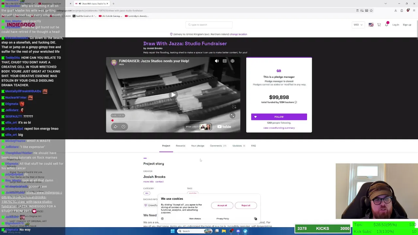Open More choices for cookies
Viewport: 418px width, 235px height.
coord(195,219)
